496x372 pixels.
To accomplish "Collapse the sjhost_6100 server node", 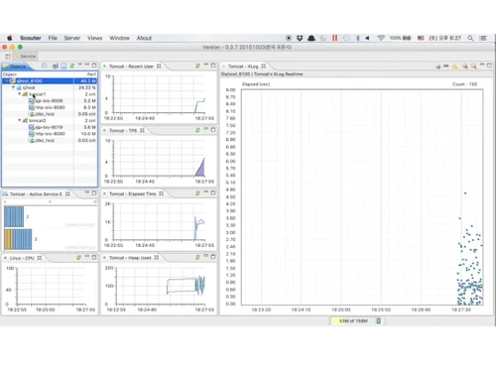I will 7,81.
